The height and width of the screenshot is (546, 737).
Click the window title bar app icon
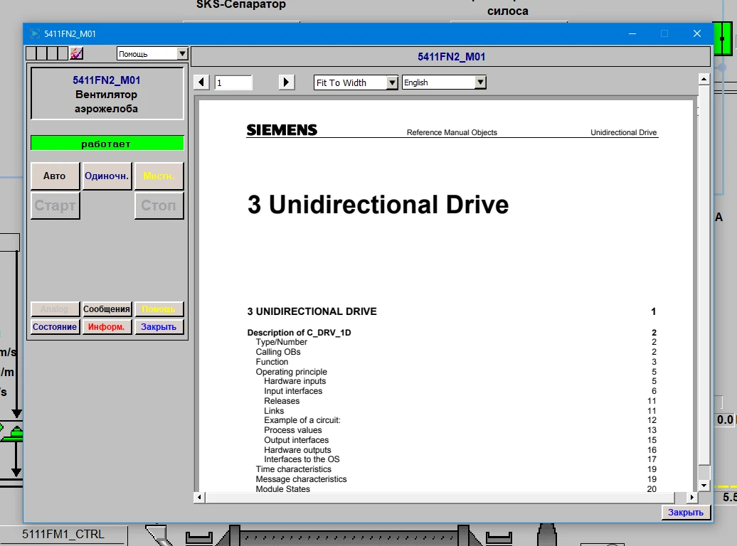coord(35,34)
